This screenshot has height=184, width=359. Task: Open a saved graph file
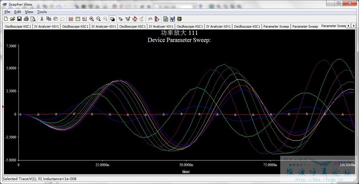(x=13, y=19)
